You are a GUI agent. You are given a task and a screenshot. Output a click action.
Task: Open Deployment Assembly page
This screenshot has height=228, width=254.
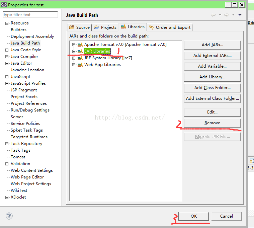coord(32,36)
